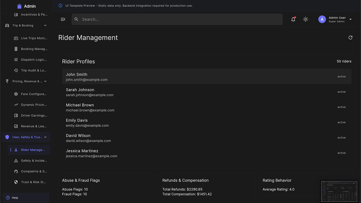Click the Help question mark icon

pyautogui.click(x=8, y=198)
